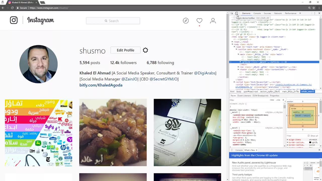Open Chrome main menu dots

click(319, 8)
